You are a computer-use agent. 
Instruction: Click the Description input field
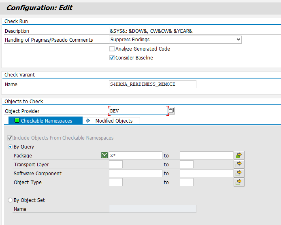[195, 31]
